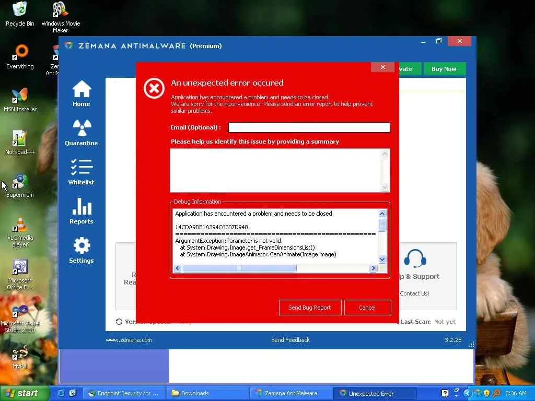
Task: Click Send Bug Report button
Action: [310, 308]
